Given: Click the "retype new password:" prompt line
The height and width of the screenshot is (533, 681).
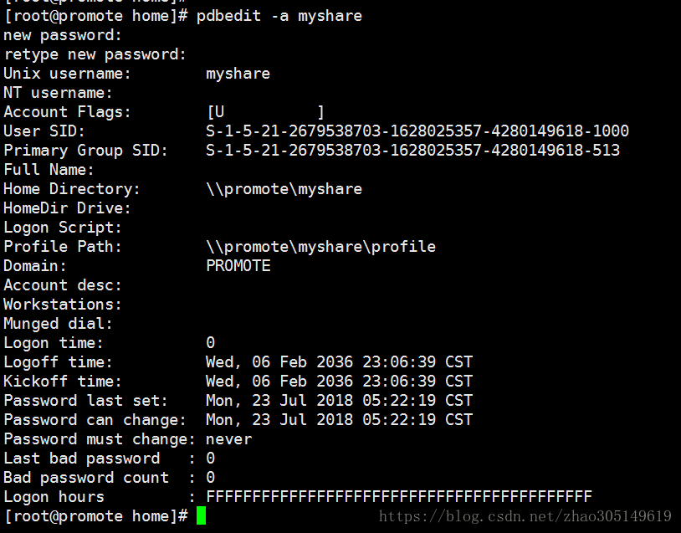Looking at the screenshot, I should click(95, 54).
